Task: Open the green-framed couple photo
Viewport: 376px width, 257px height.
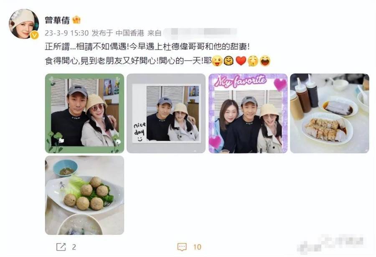Action: pos(84,113)
